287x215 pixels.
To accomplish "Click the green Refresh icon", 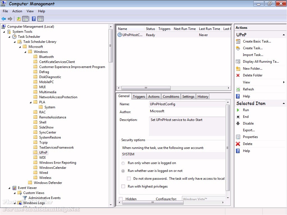I will pos(238,89).
